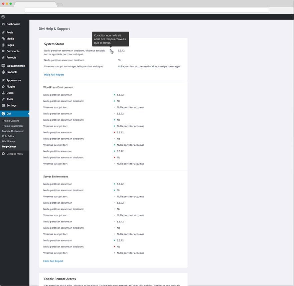The image size is (294, 286).
Task: Open Theme Options submenu
Action: [11, 121]
